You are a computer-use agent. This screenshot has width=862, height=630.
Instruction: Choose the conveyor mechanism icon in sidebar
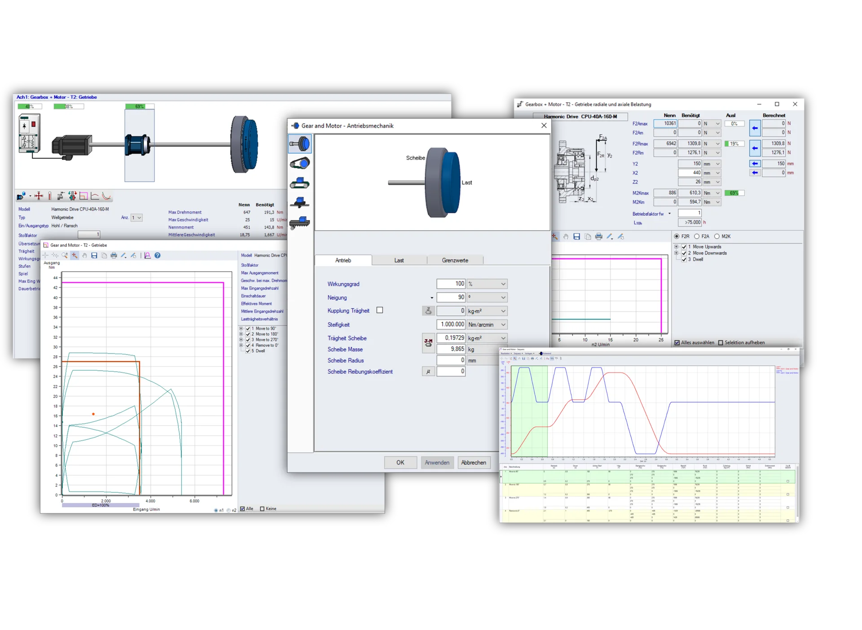299,183
